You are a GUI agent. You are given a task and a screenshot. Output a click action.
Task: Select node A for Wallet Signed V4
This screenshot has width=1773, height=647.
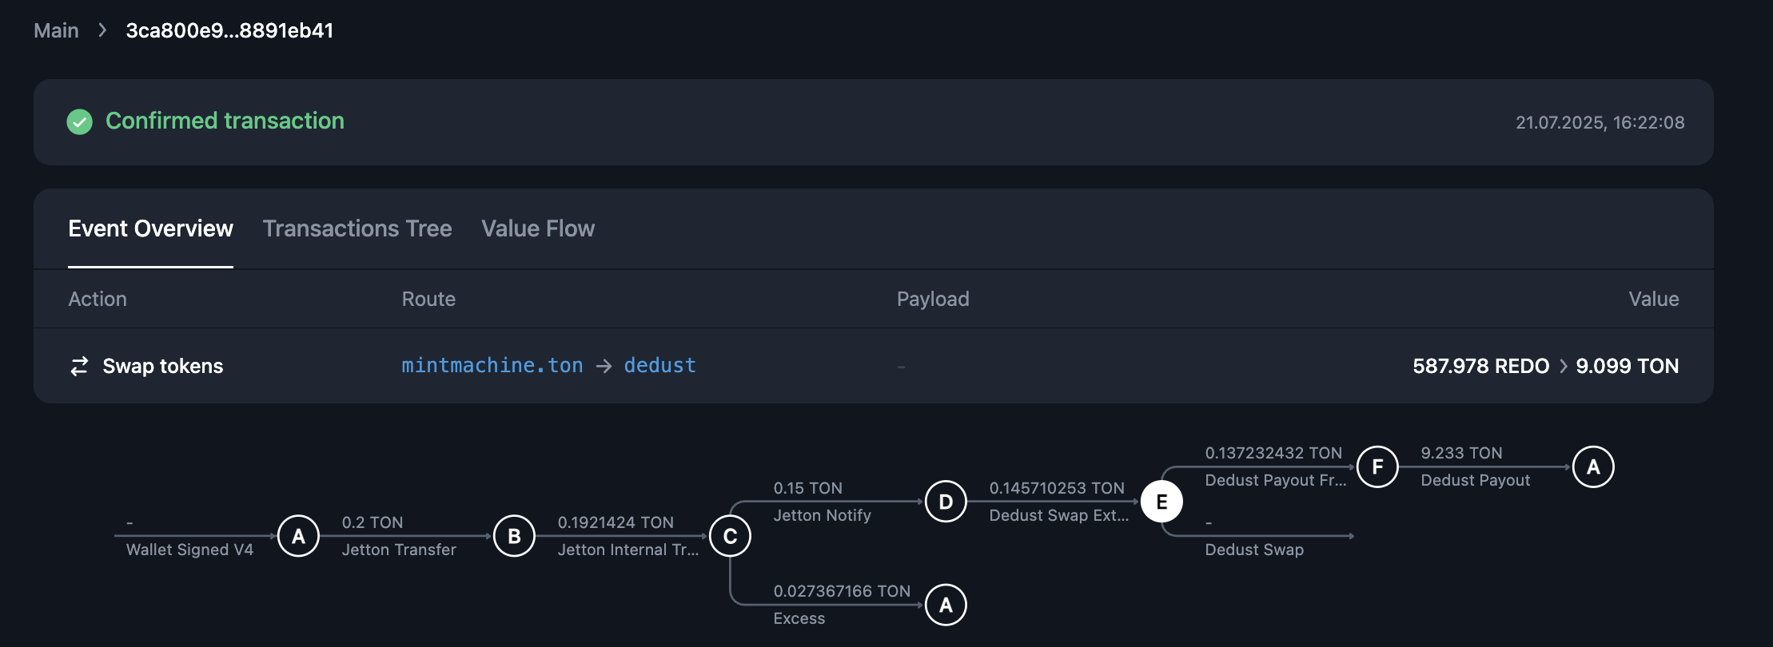point(298,536)
